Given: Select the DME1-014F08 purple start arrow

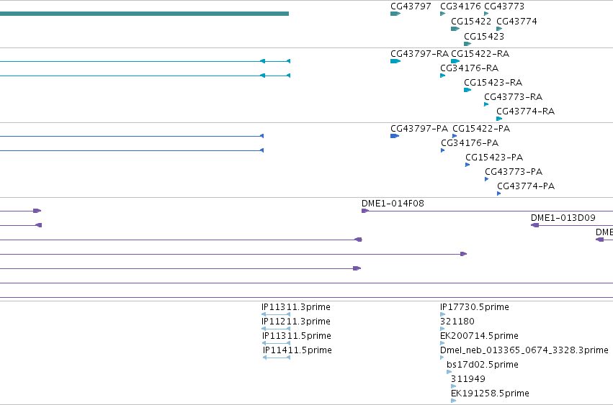Looking at the screenshot, I should 365,211.
